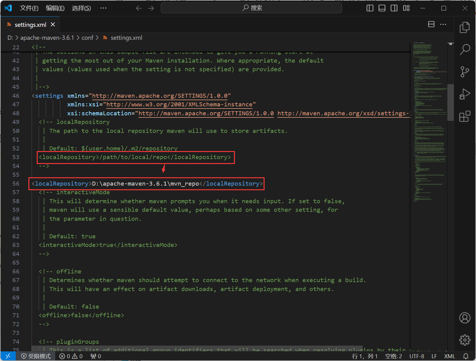Click the 搜索 command center box
476x361 pixels.
(251, 8)
